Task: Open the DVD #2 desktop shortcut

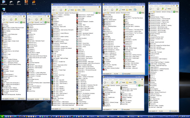Action: 34,2
